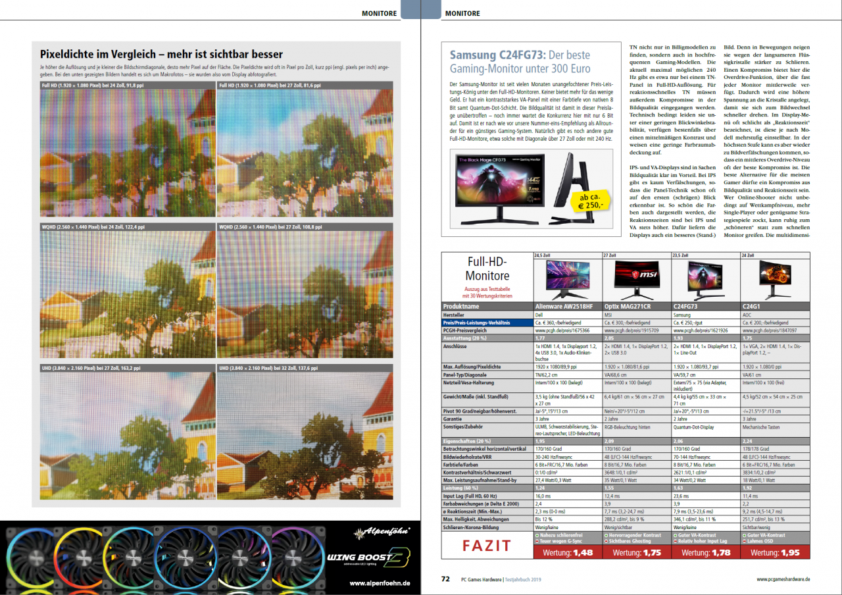Select the WQHD 24 Zoll 122,4 ppi macro photo
The width and height of the screenshot is (842, 595).
127,294
